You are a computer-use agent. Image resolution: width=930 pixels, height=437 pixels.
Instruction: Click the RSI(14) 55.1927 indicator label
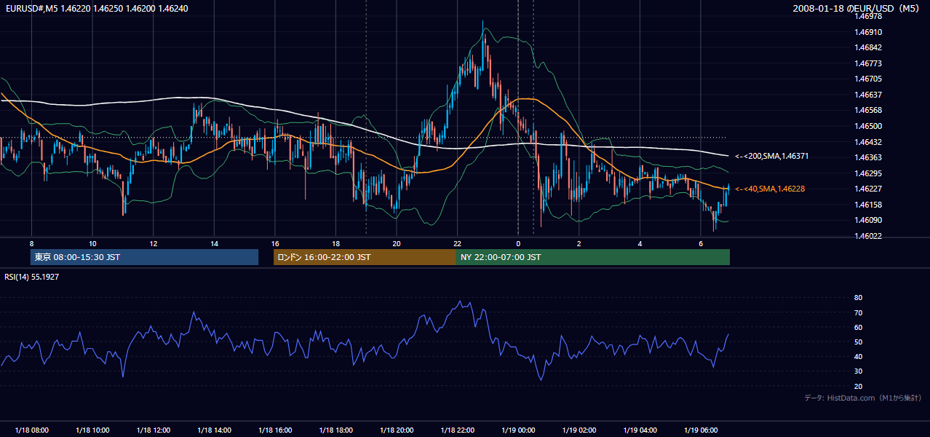tap(31, 277)
